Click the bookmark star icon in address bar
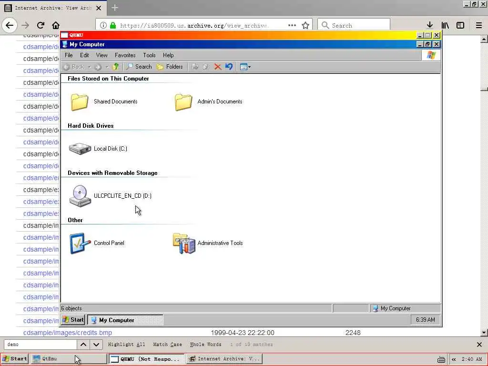This screenshot has height=366, width=488. pos(305,26)
